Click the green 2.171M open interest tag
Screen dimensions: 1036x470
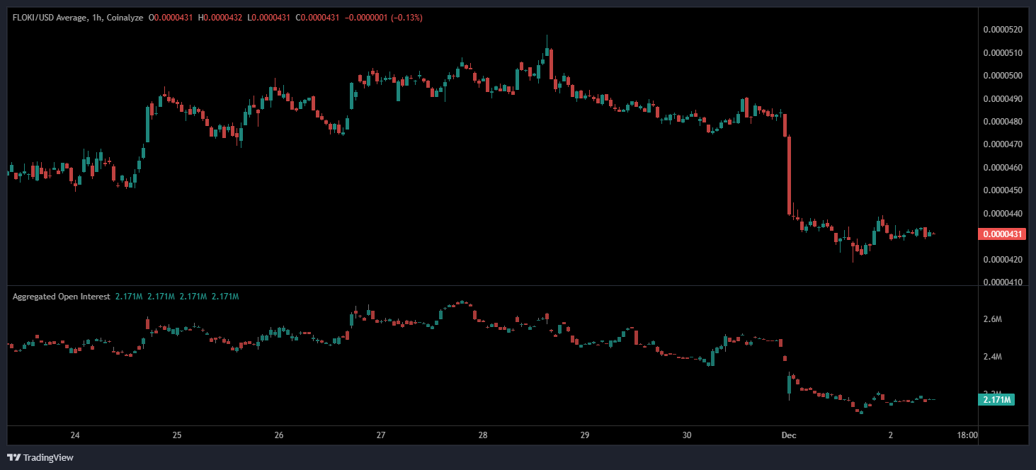pyautogui.click(x=996, y=400)
